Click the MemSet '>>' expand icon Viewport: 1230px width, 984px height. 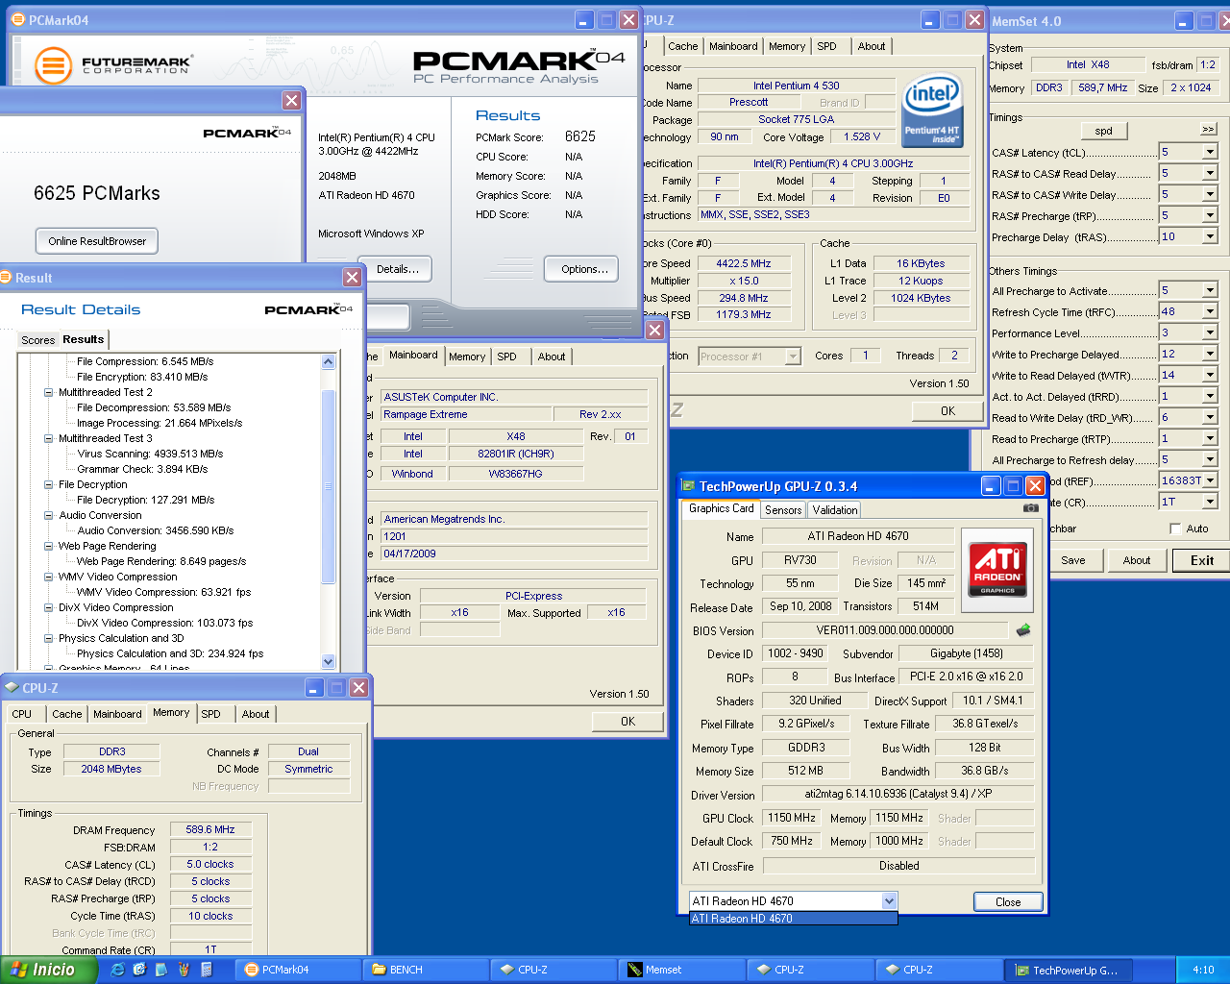click(1208, 129)
